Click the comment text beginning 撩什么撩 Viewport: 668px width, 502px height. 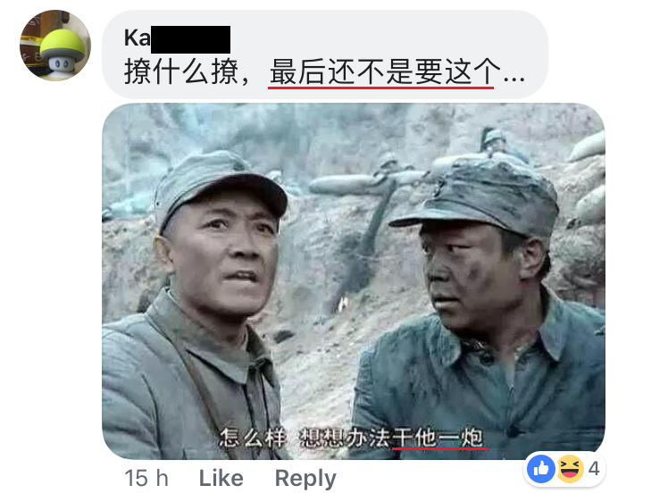coord(324,71)
